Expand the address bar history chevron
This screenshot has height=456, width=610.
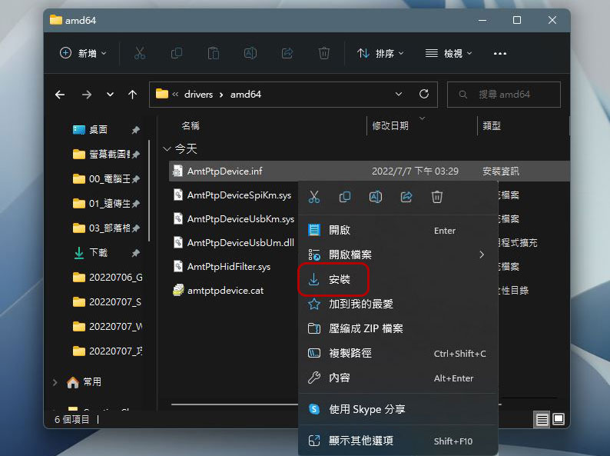[399, 95]
